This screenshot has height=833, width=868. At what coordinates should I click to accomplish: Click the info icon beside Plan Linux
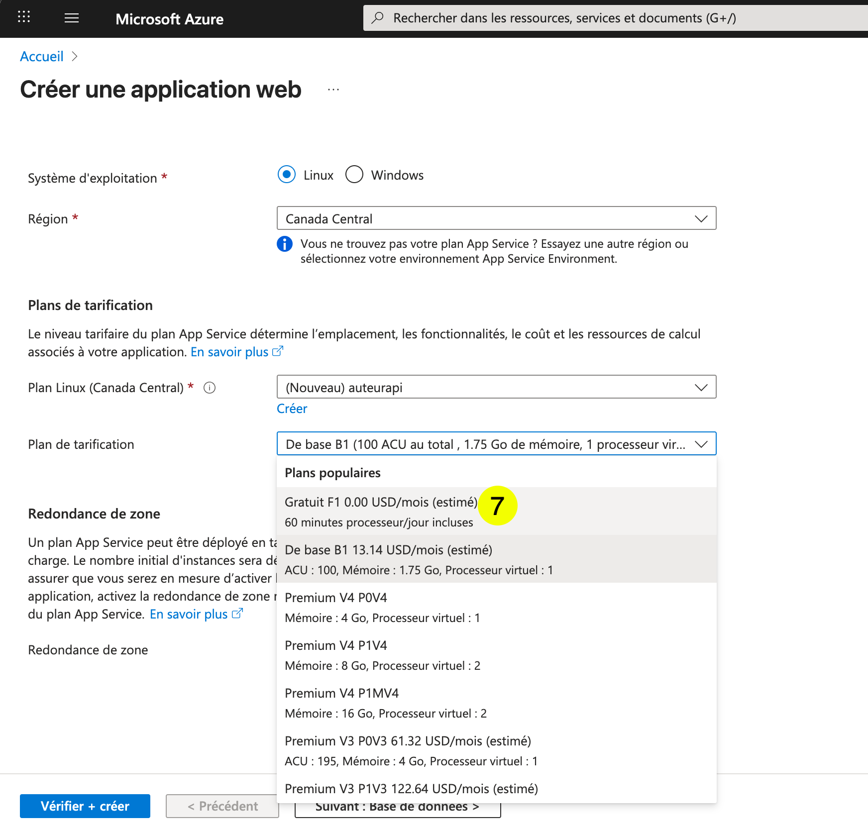tap(210, 388)
